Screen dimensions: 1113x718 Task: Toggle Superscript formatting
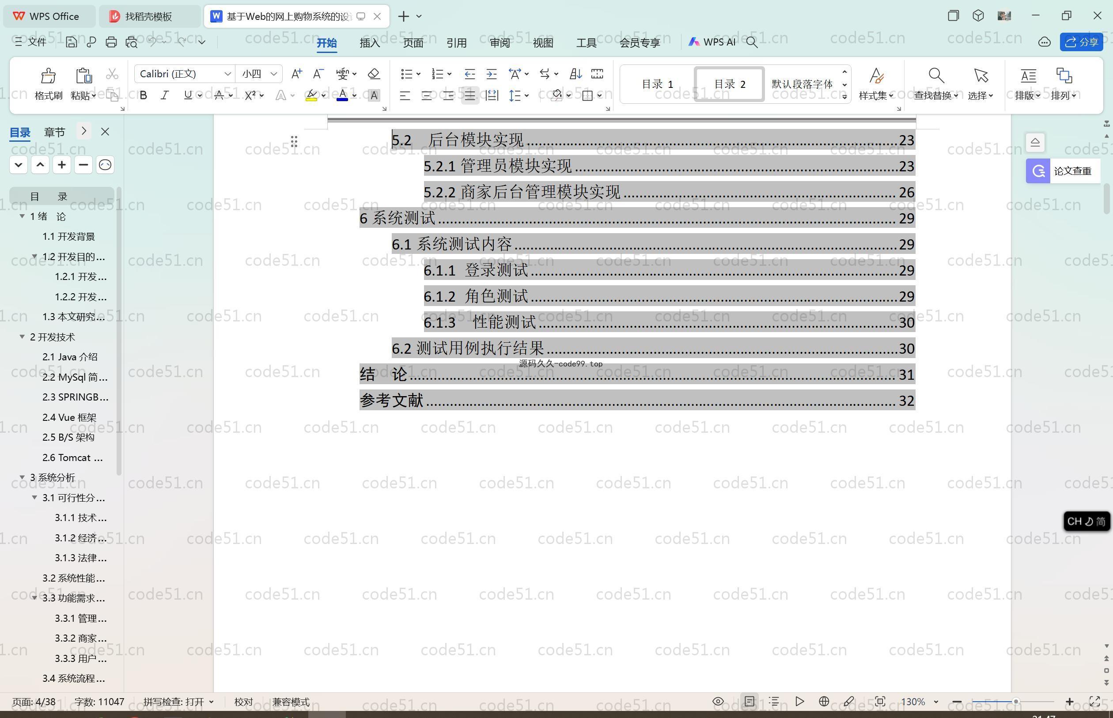click(x=250, y=95)
